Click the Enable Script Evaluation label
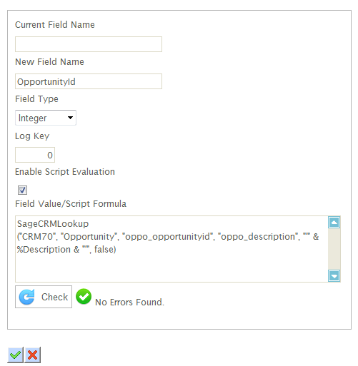The width and height of the screenshot is (358, 366). (65, 172)
